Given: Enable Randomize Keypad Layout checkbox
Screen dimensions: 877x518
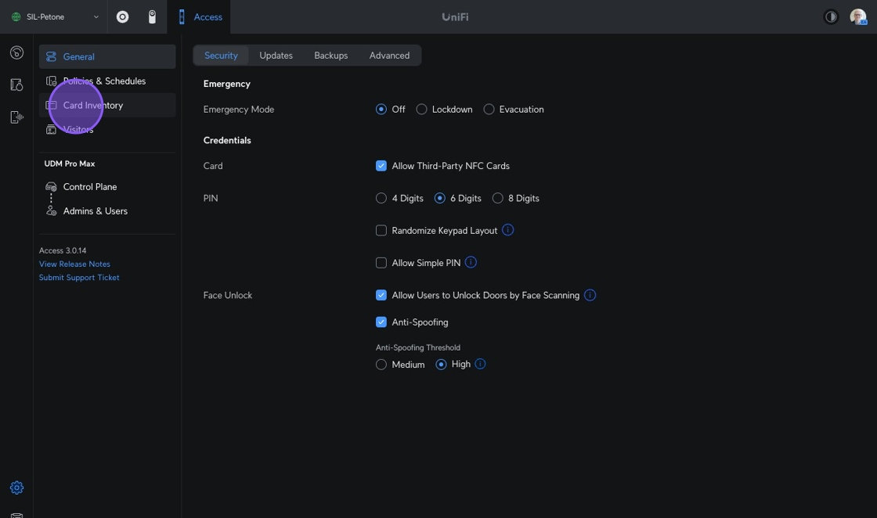Looking at the screenshot, I should (x=381, y=231).
